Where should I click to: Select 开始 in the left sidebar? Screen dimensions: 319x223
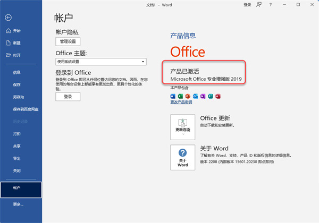pyautogui.click(x=17, y=31)
